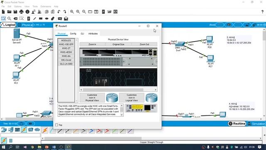This screenshot has height=150, width=266.
Task: Click the device name search field
Action: pyautogui.click(x=20, y=135)
